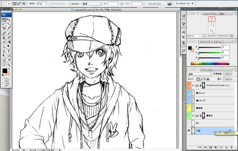This screenshot has width=238, height=151.
Task: Toggle Quick Mask mode
Action: pos(6,80)
